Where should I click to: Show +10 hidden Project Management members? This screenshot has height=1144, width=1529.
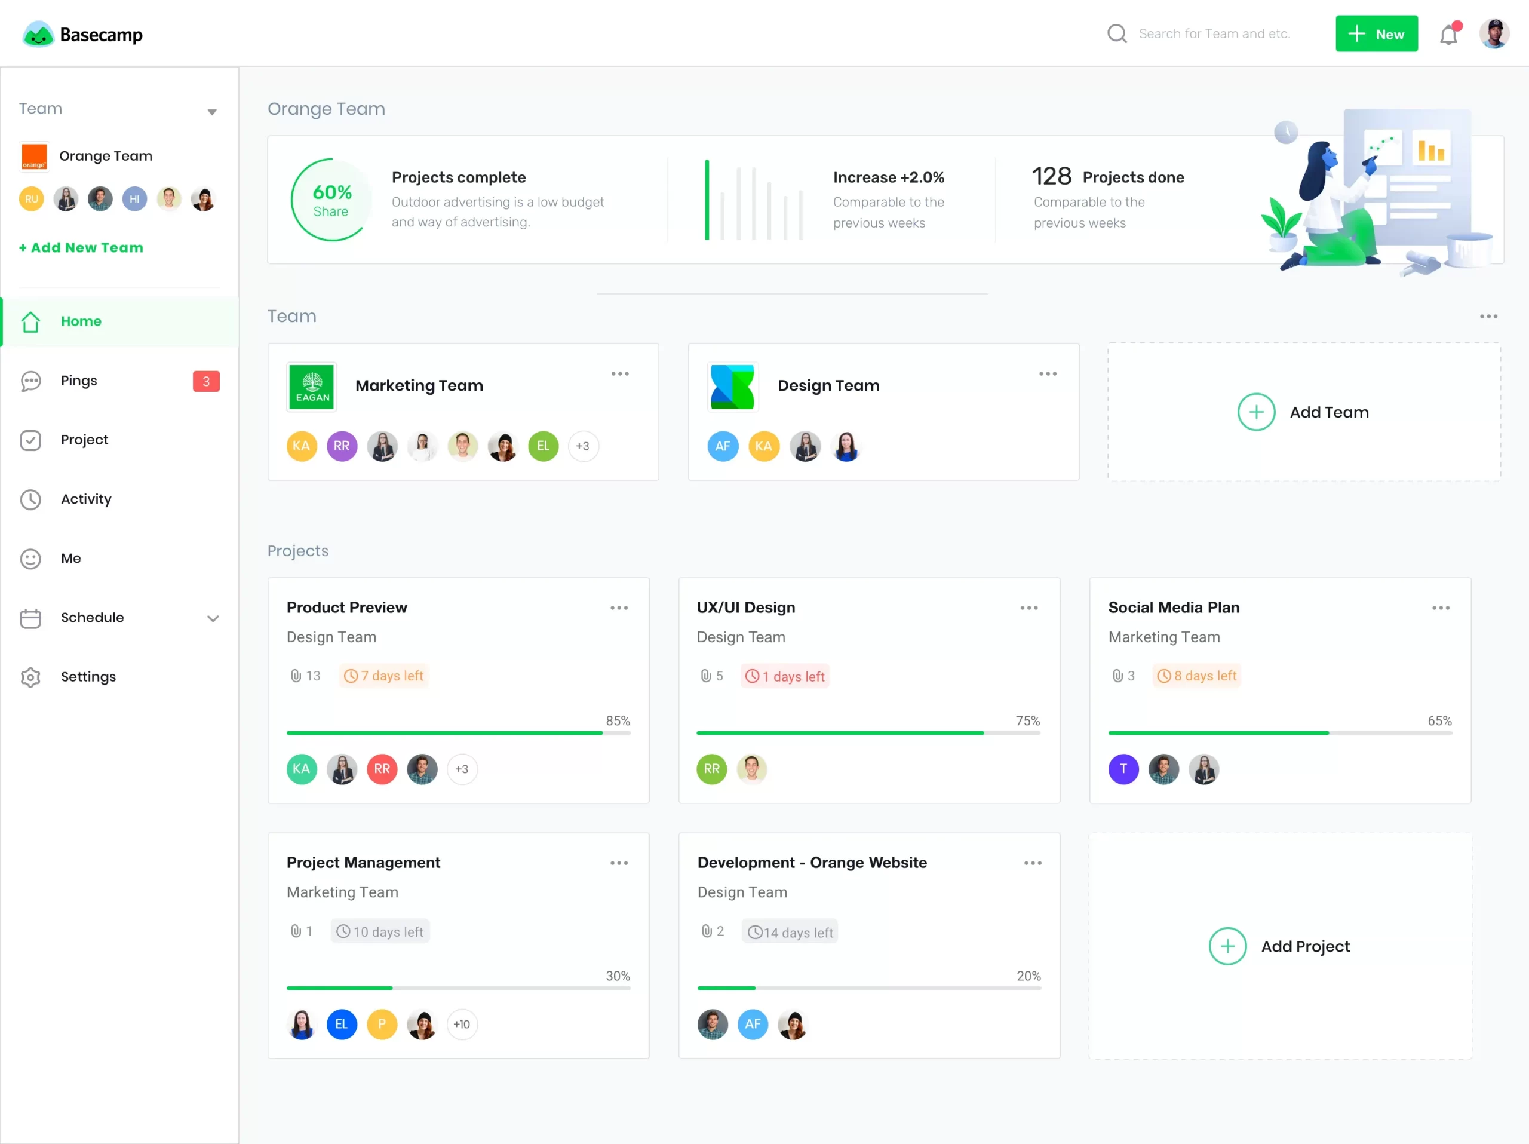point(461,1025)
